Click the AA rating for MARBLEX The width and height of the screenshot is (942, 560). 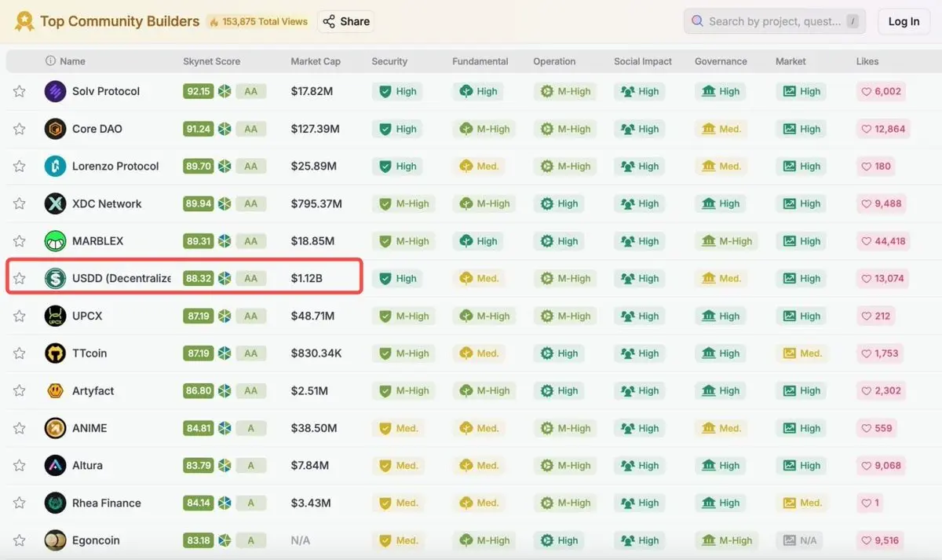coord(250,241)
